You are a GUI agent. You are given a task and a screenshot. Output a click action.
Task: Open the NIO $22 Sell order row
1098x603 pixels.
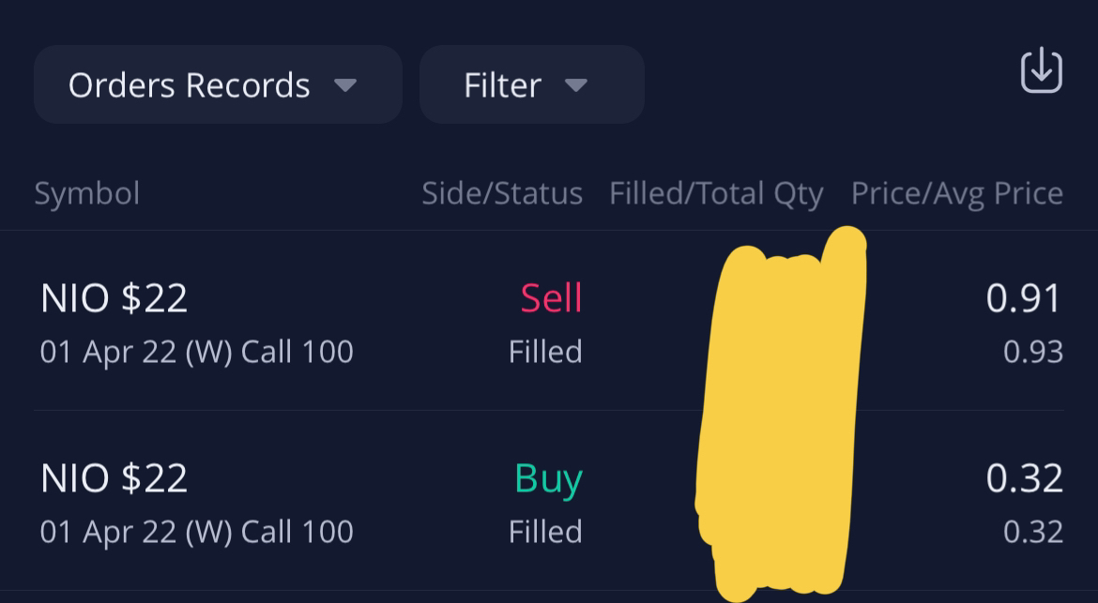(549, 321)
